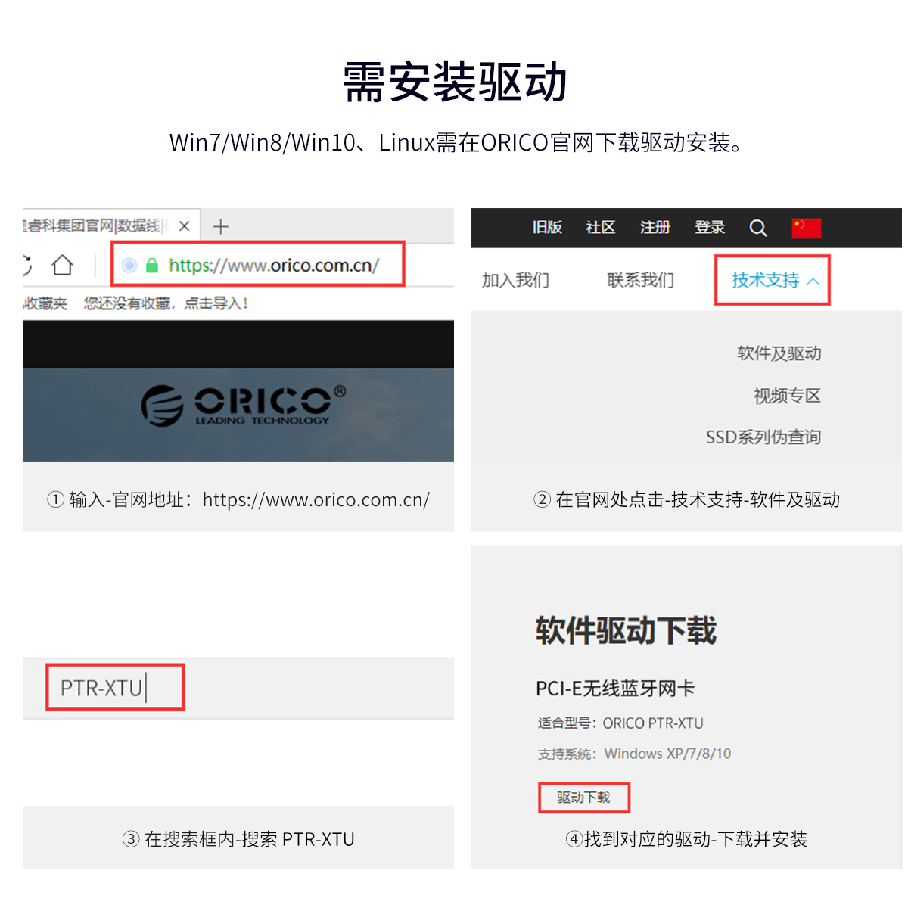This screenshot has width=908, height=908.
Task: Click the China flag language icon
Action: 806,228
